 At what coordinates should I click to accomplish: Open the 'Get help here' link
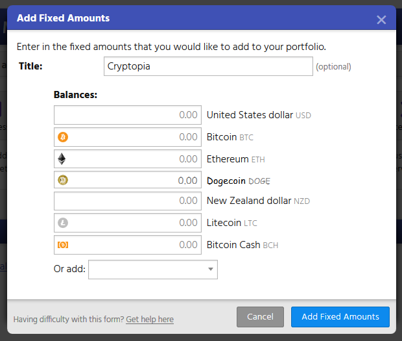coord(150,320)
